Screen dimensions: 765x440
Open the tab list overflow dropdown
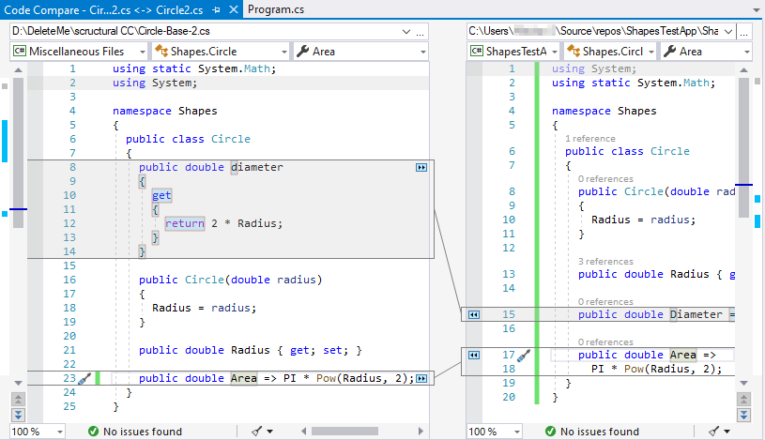point(757,10)
